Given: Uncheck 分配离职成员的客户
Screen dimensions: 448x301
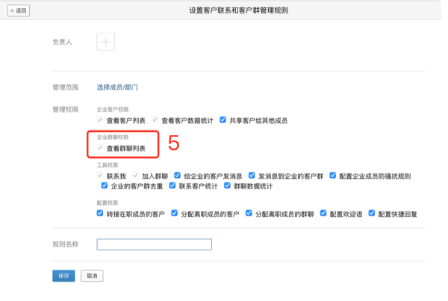Looking at the screenshot, I should pos(175,213).
